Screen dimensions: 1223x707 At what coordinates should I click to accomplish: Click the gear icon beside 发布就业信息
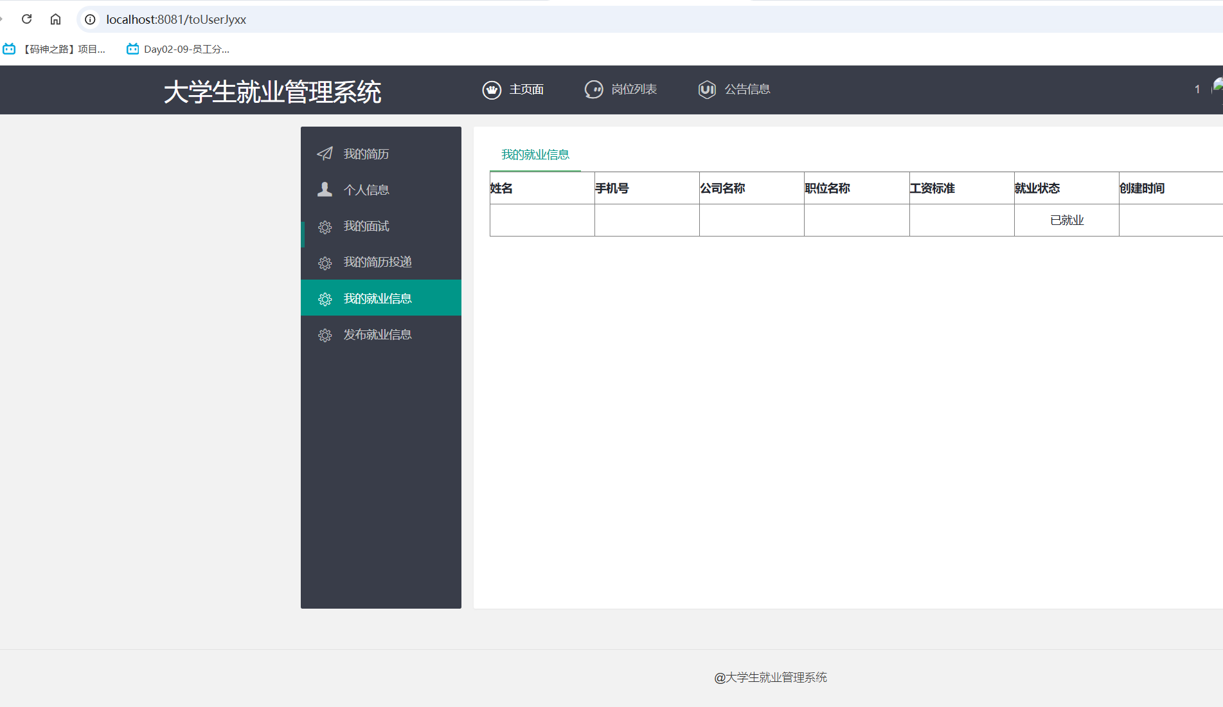tap(325, 335)
